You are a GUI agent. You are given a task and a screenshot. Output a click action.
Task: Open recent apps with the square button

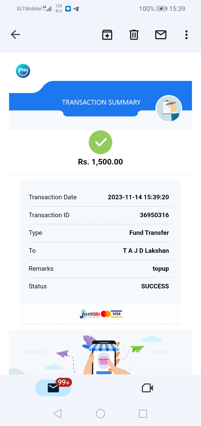143,414
